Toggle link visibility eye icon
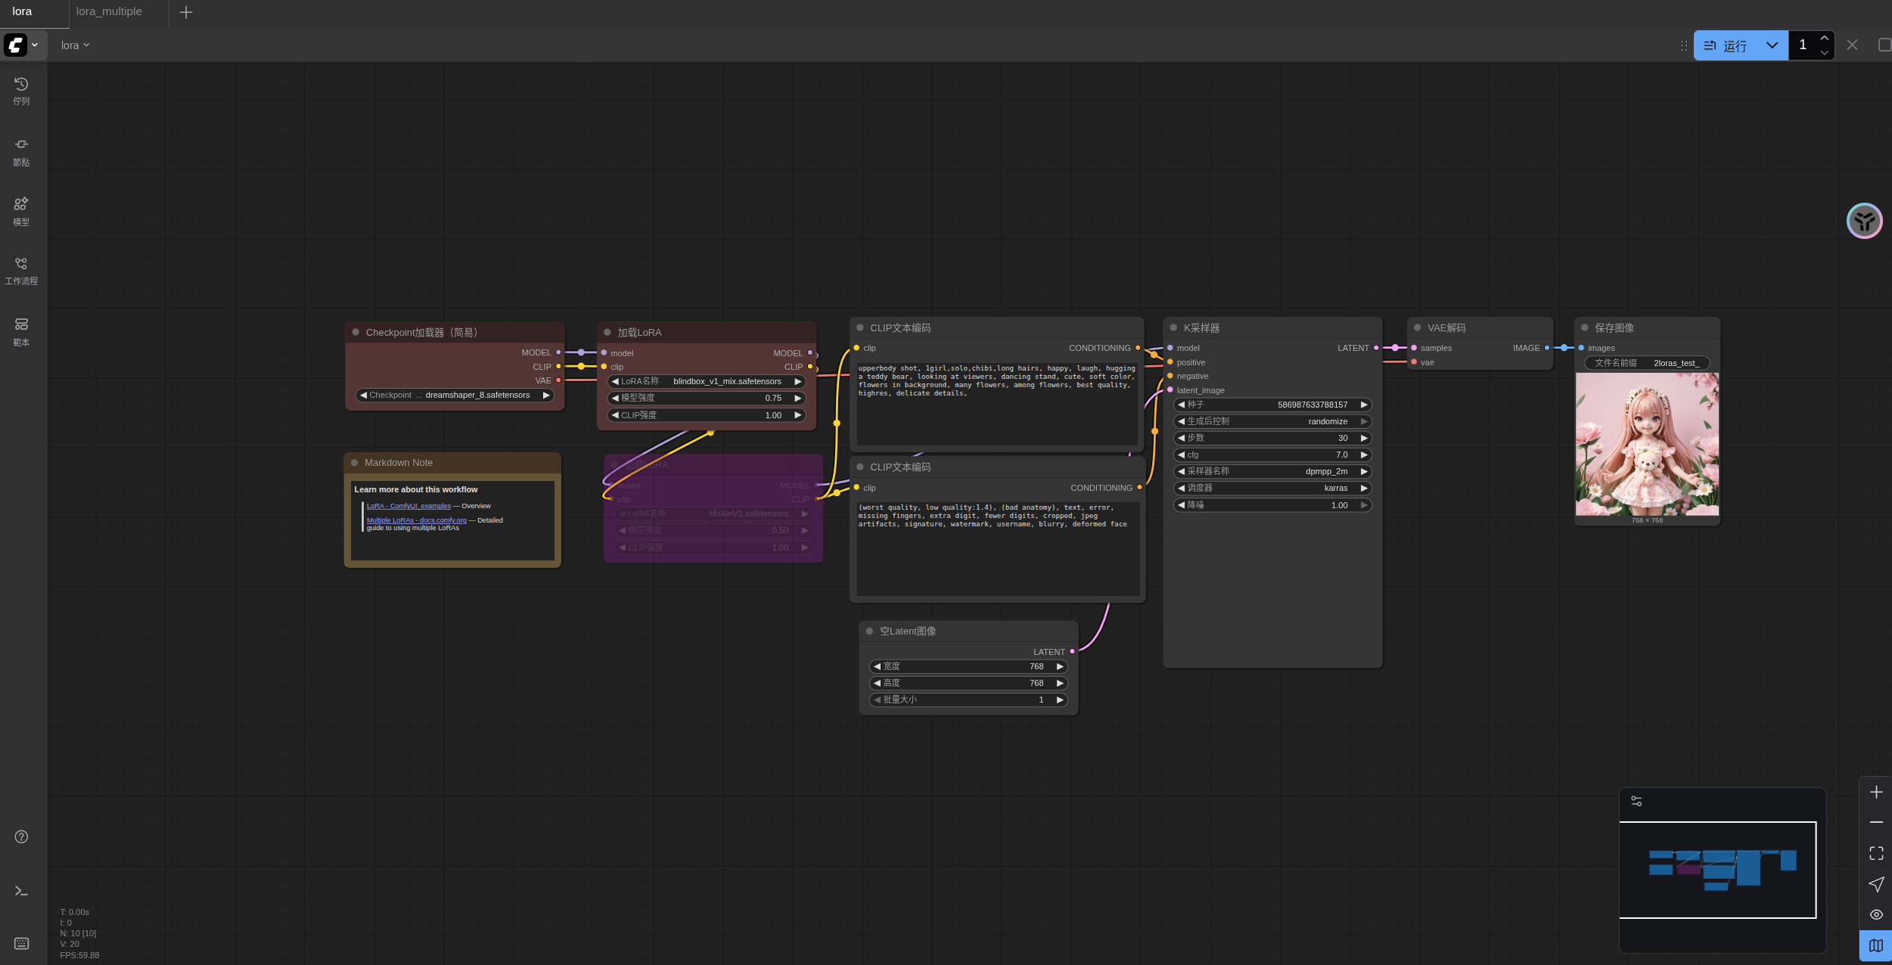This screenshot has height=965, width=1892. point(1876,914)
